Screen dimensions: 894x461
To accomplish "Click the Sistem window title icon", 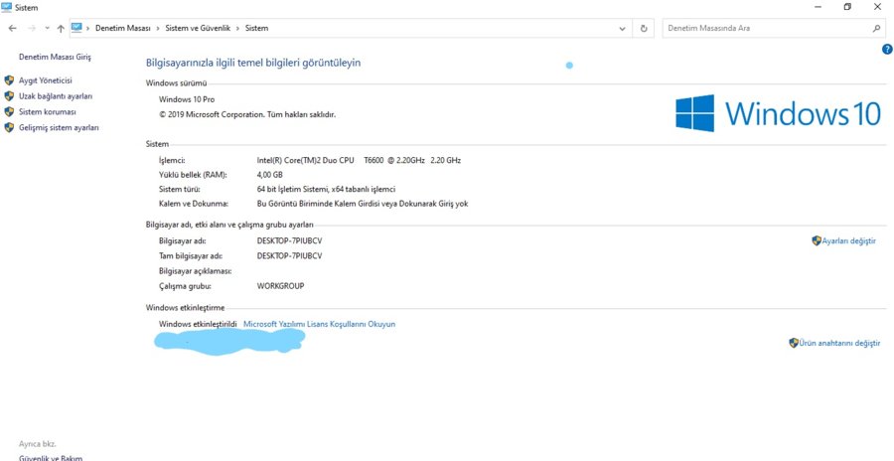I will [x=7, y=7].
